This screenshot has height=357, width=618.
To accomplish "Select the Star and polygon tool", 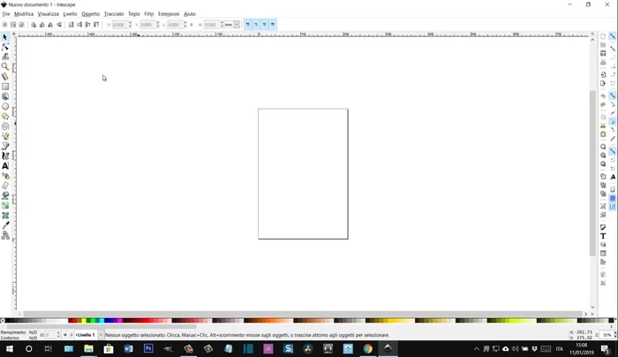I will click(x=5, y=117).
